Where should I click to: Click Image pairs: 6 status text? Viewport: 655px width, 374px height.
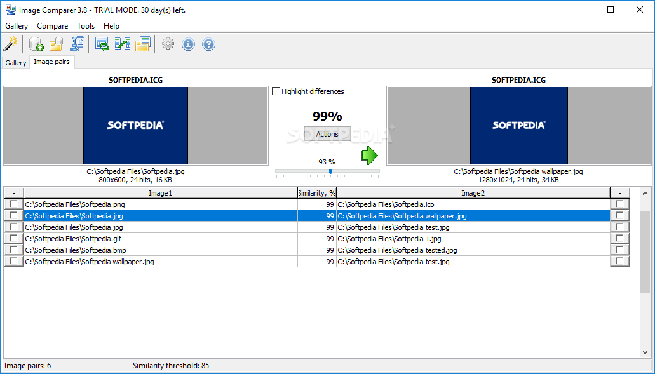27,366
